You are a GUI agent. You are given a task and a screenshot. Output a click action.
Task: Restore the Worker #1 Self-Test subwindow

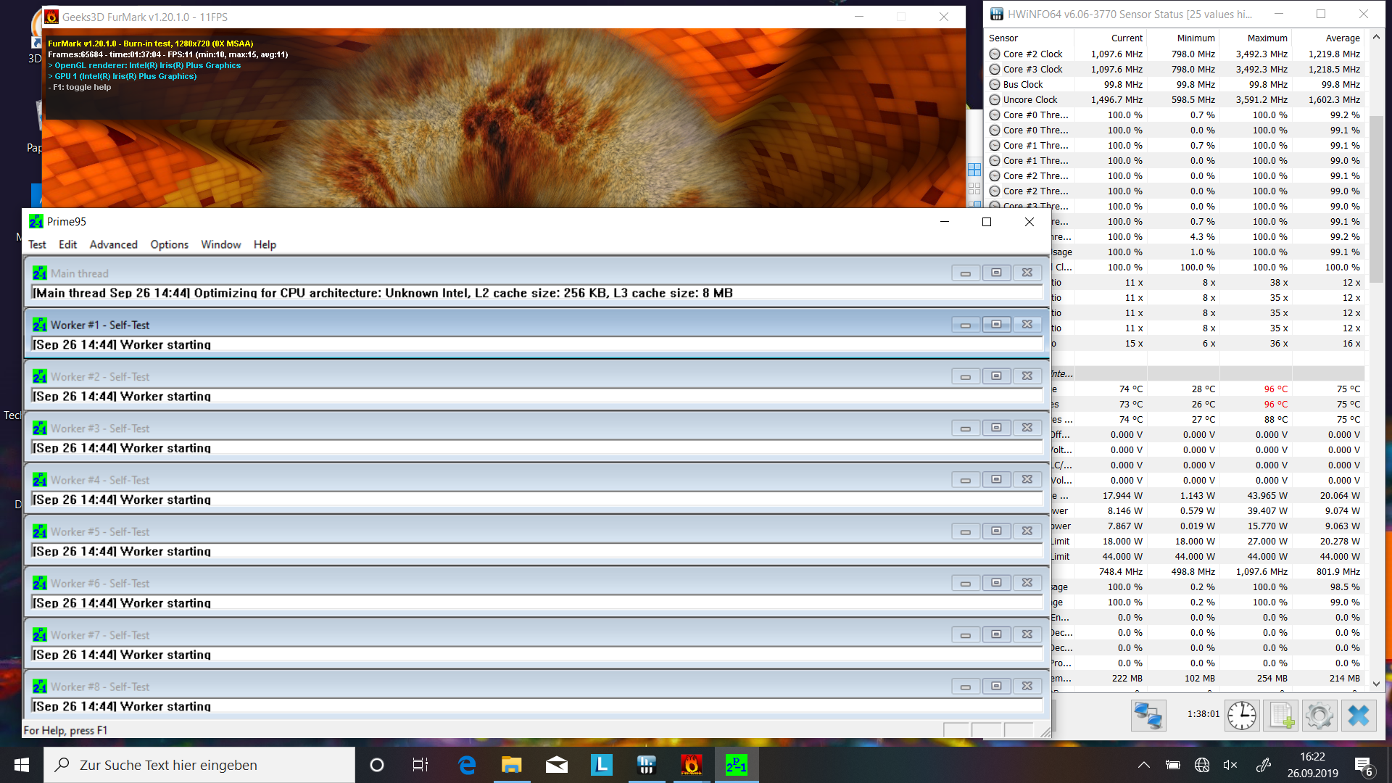point(996,325)
